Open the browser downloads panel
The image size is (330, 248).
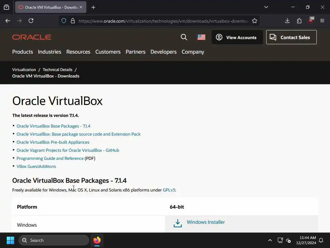tap(287, 21)
